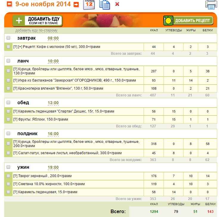Click the printer icon

pos(211,4)
